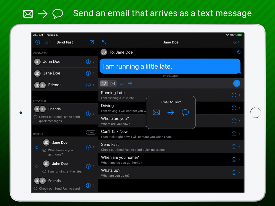
Task: Send message with blue up arrow
Action: click(237, 83)
